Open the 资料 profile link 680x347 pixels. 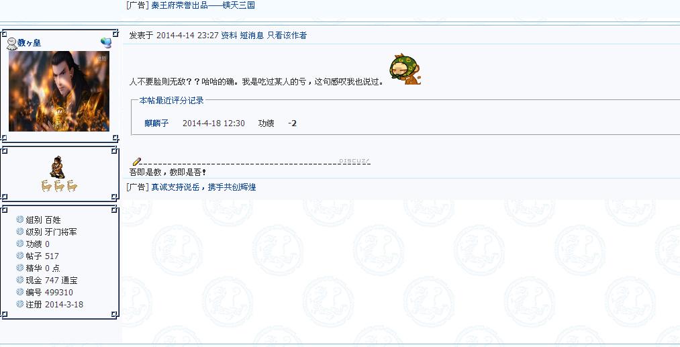pos(229,36)
